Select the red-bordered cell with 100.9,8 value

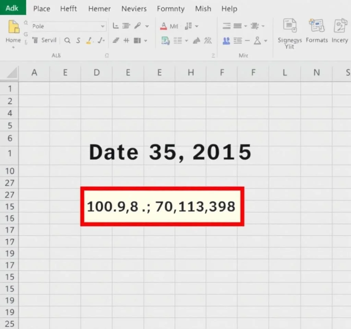click(x=162, y=207)
